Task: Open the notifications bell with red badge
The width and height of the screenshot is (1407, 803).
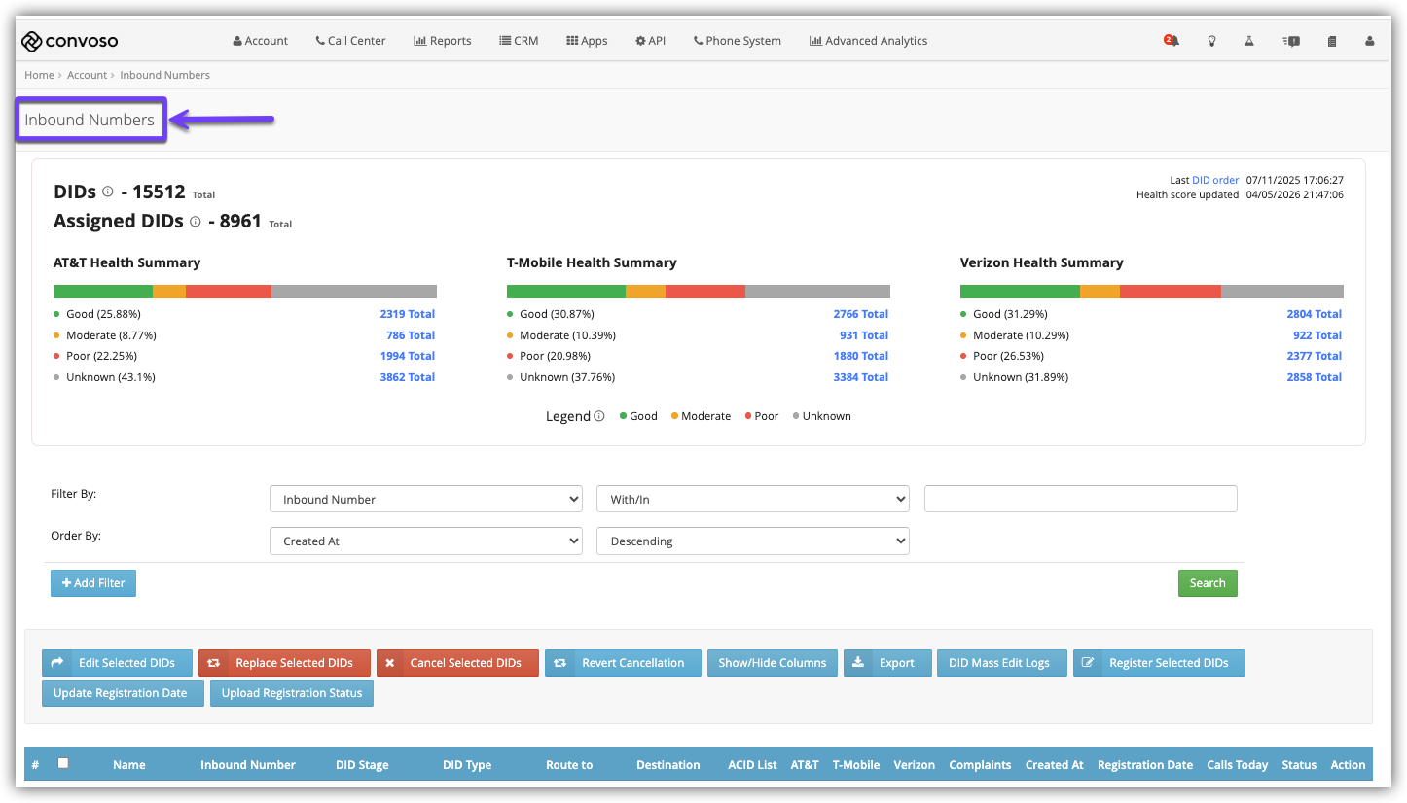Action: pyautogui.click(x=1171, y=41)
